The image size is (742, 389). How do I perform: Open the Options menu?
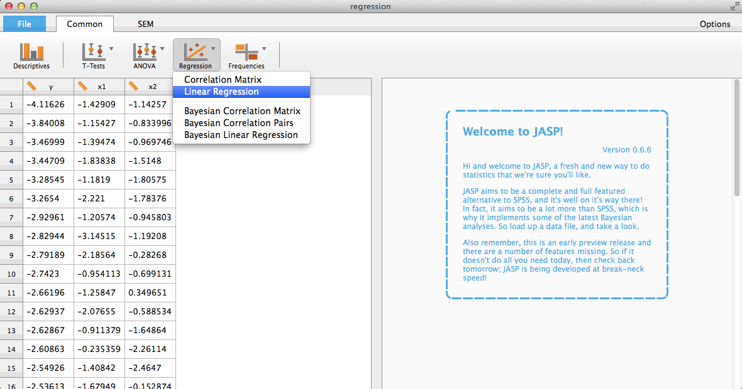click(714, 24)
